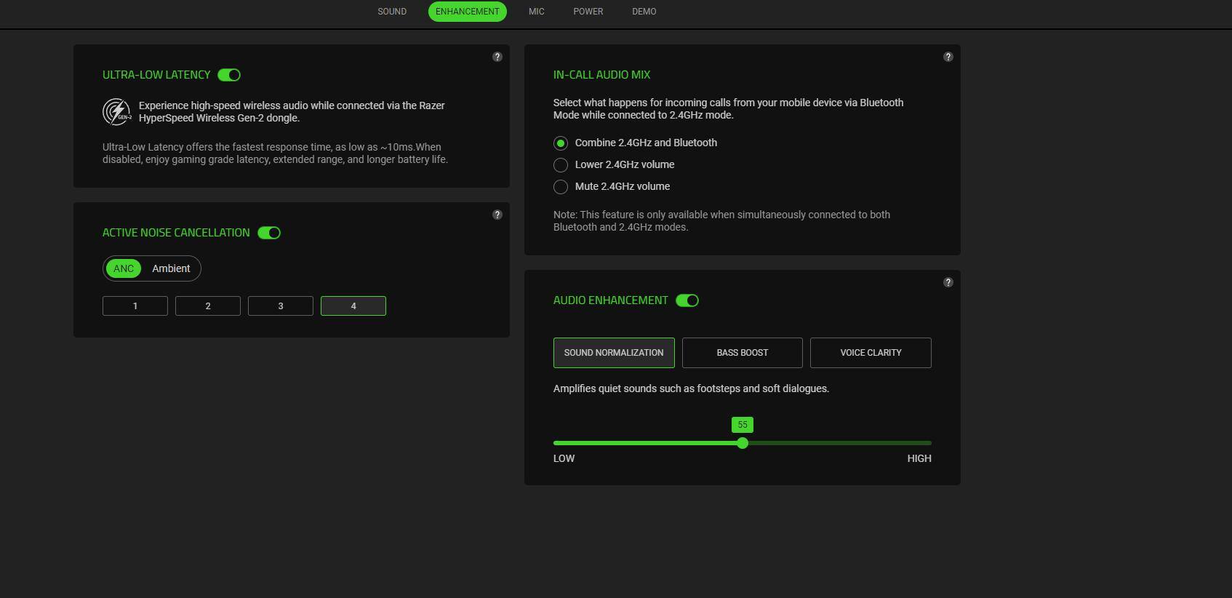Click the sound normalization slider handle

pyautogui.click(x=743, y=443)
